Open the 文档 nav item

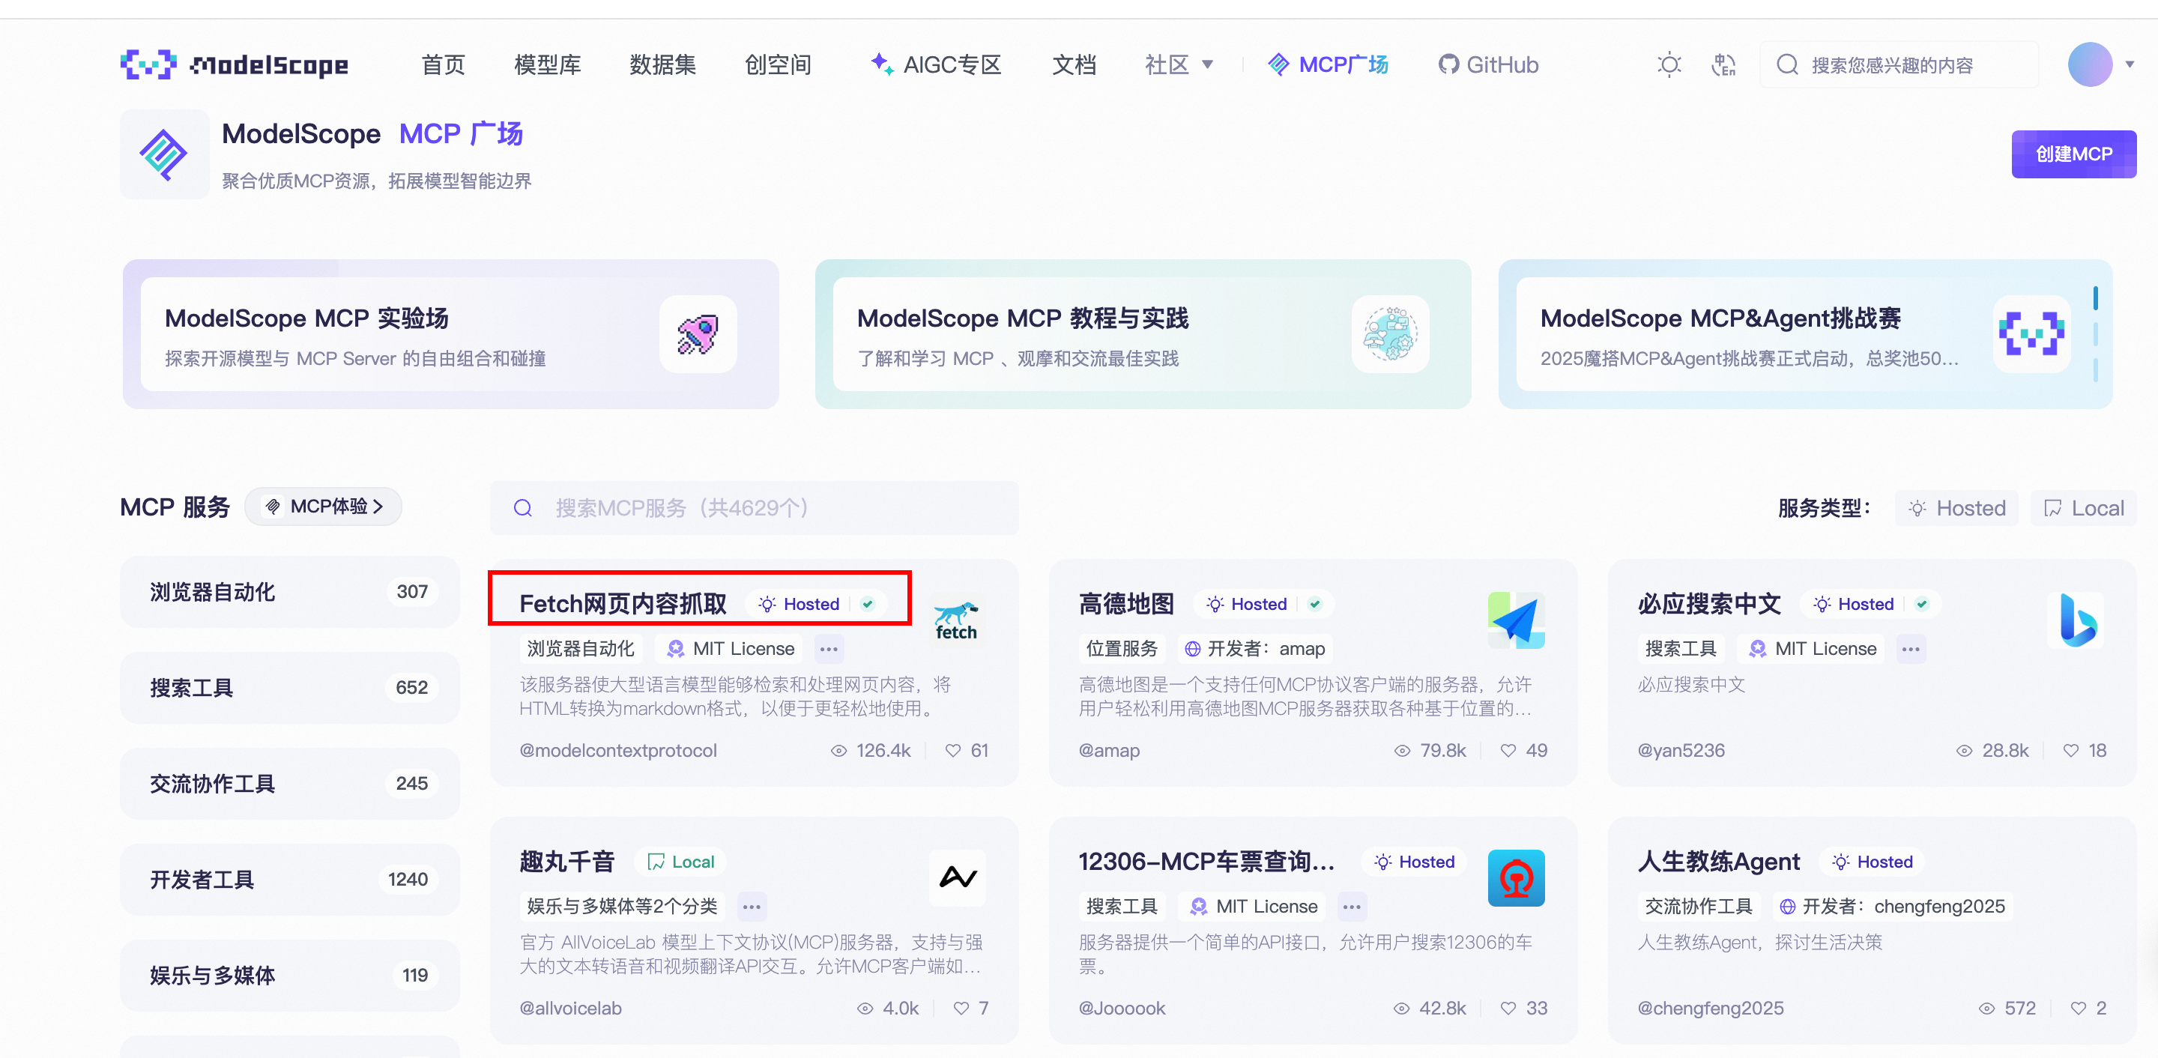(1074, 64)
